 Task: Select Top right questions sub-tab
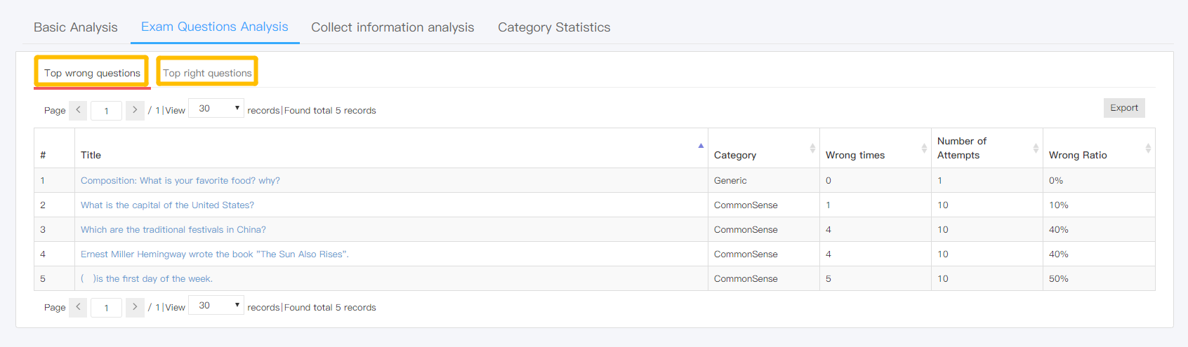(207, 72)
